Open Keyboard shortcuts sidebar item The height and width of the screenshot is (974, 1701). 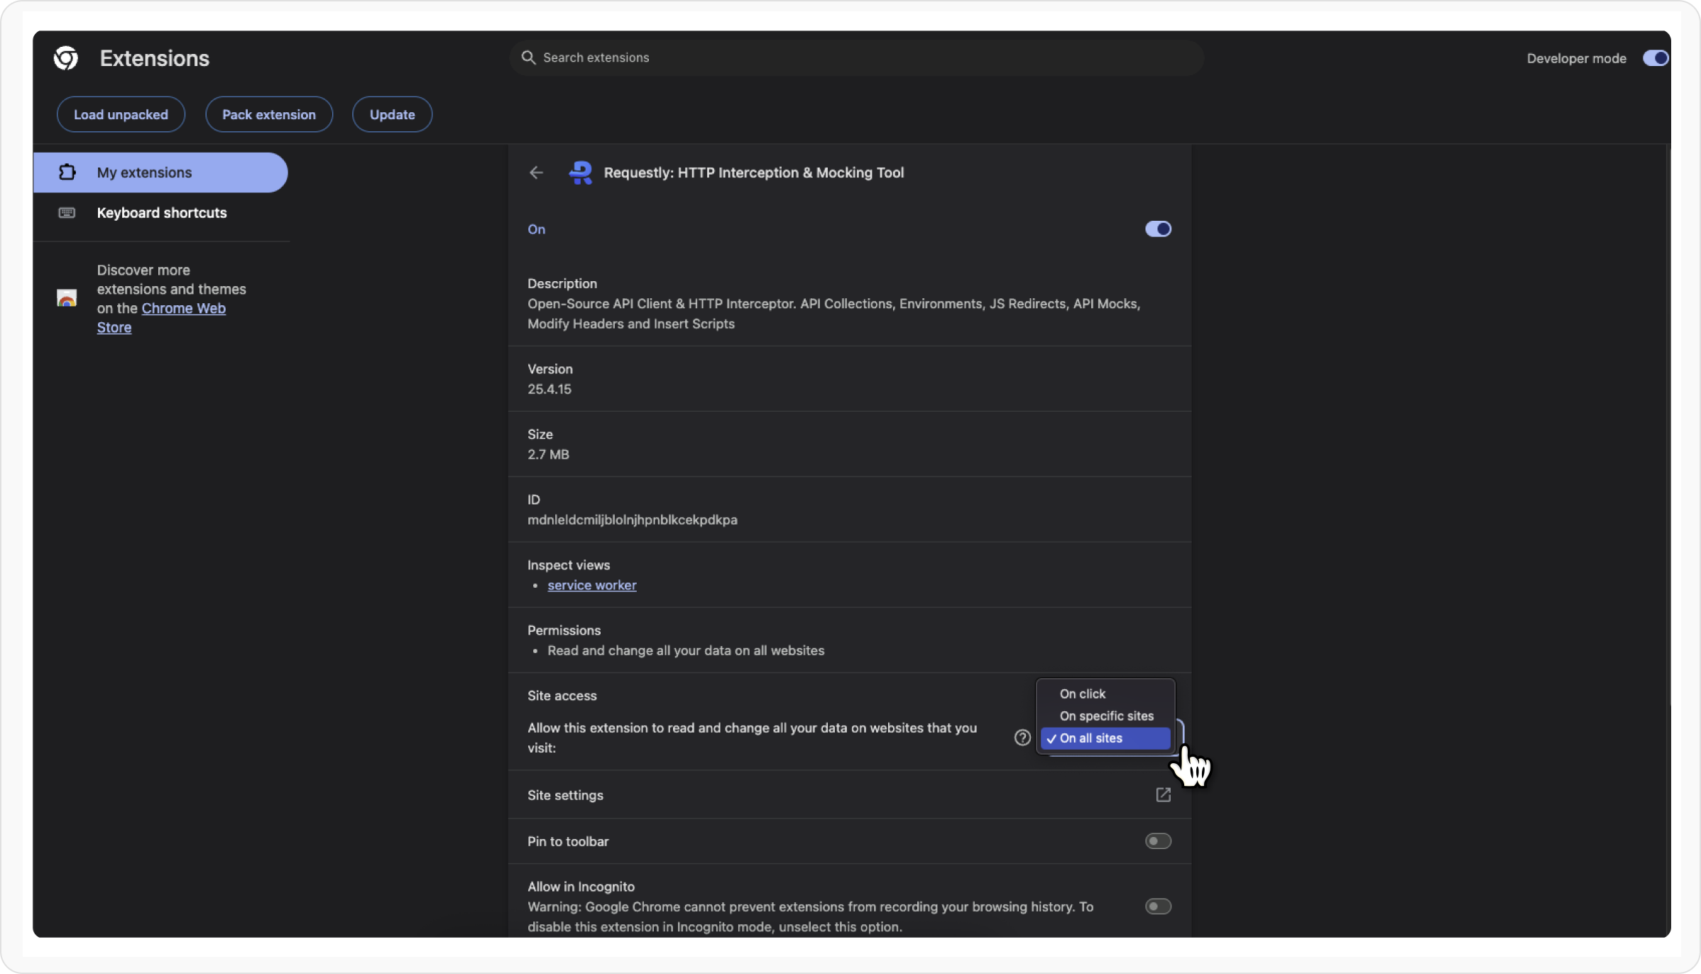[161, 213]
